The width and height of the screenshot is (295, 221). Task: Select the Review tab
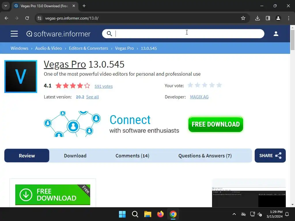[x=27, y=156]
